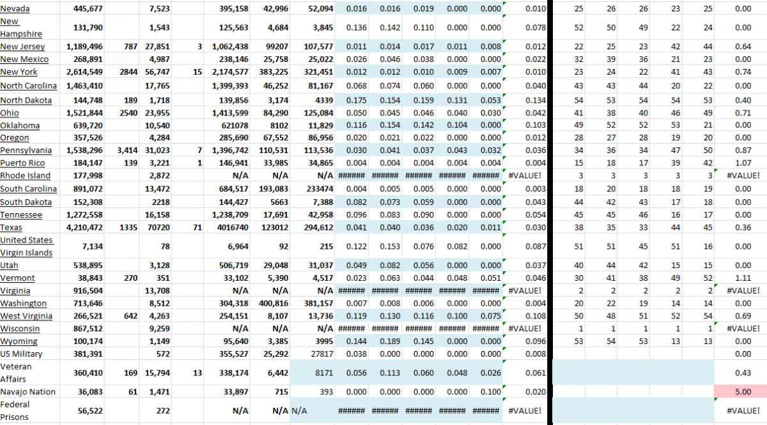Follow the Vermont hyperlink

(17, 278)
